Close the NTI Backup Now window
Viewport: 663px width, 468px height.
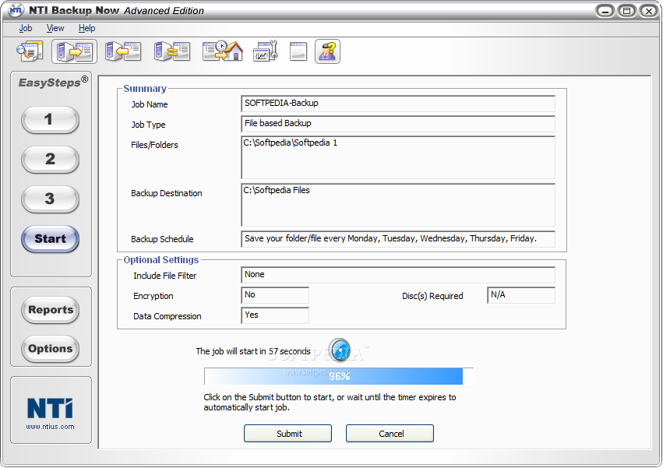point(649,11)
